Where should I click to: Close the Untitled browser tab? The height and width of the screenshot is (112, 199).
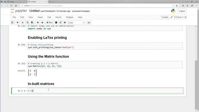click(x=46, y=2)
